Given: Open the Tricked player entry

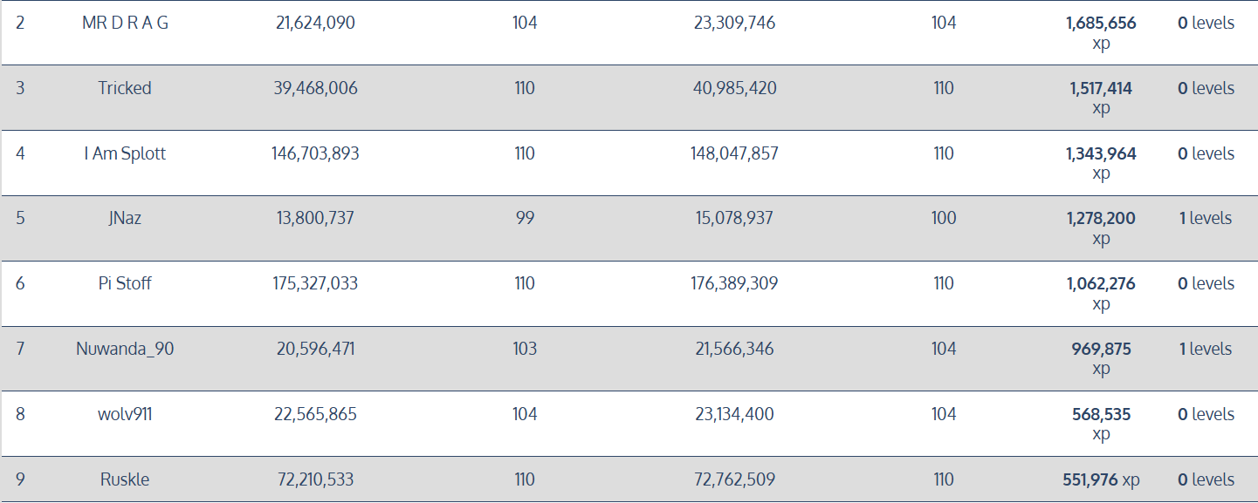Looking at the screenshot, I should click(x=125, y=88).
